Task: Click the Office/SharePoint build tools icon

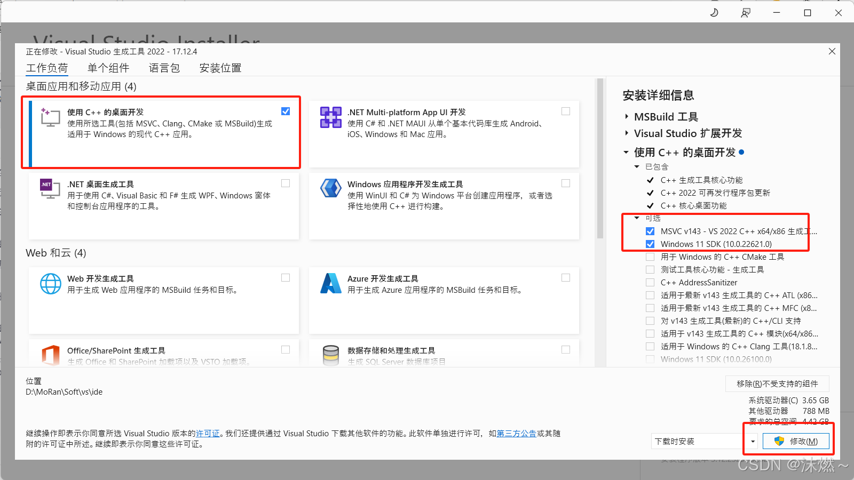Action: tap(50, 355)
